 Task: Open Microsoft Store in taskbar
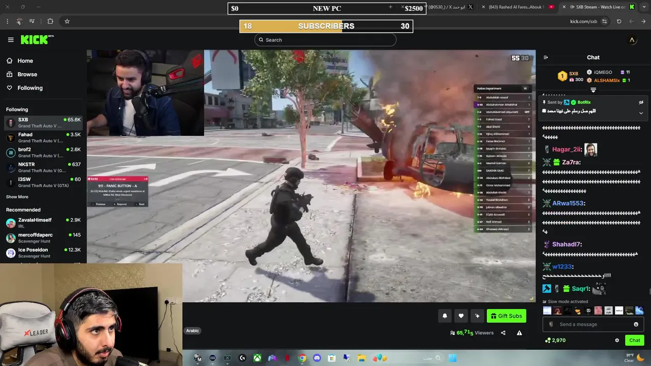pyautogui.click(x=332, y=358)
